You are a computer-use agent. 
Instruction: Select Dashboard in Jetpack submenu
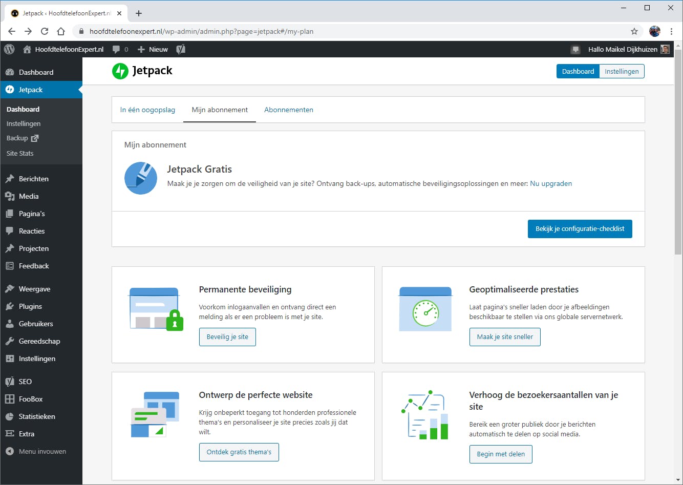coord(23,109)
